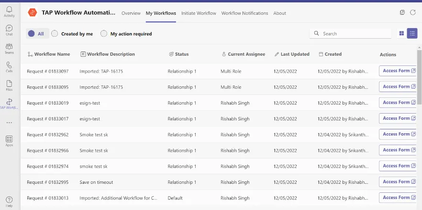Viewport: 422px width, 210px height.
Task: Open more apps ellipsis in sidebar
Action: pyautogui.click(x=9, y=123)
